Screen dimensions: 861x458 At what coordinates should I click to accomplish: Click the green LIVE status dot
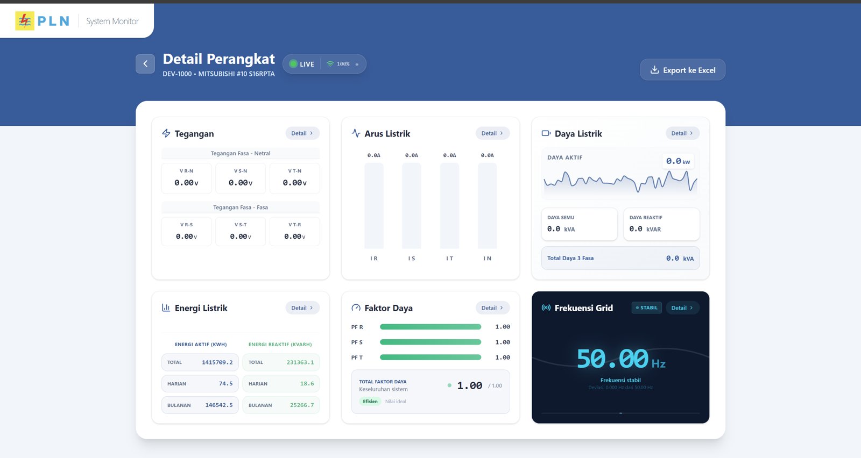(293, 64)
